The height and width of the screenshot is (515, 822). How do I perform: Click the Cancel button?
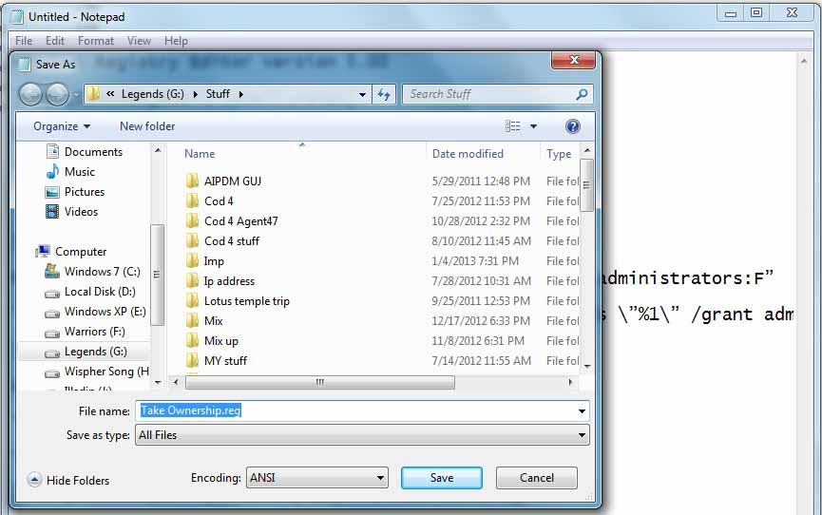pyautogui.click(x=536, y=478)
